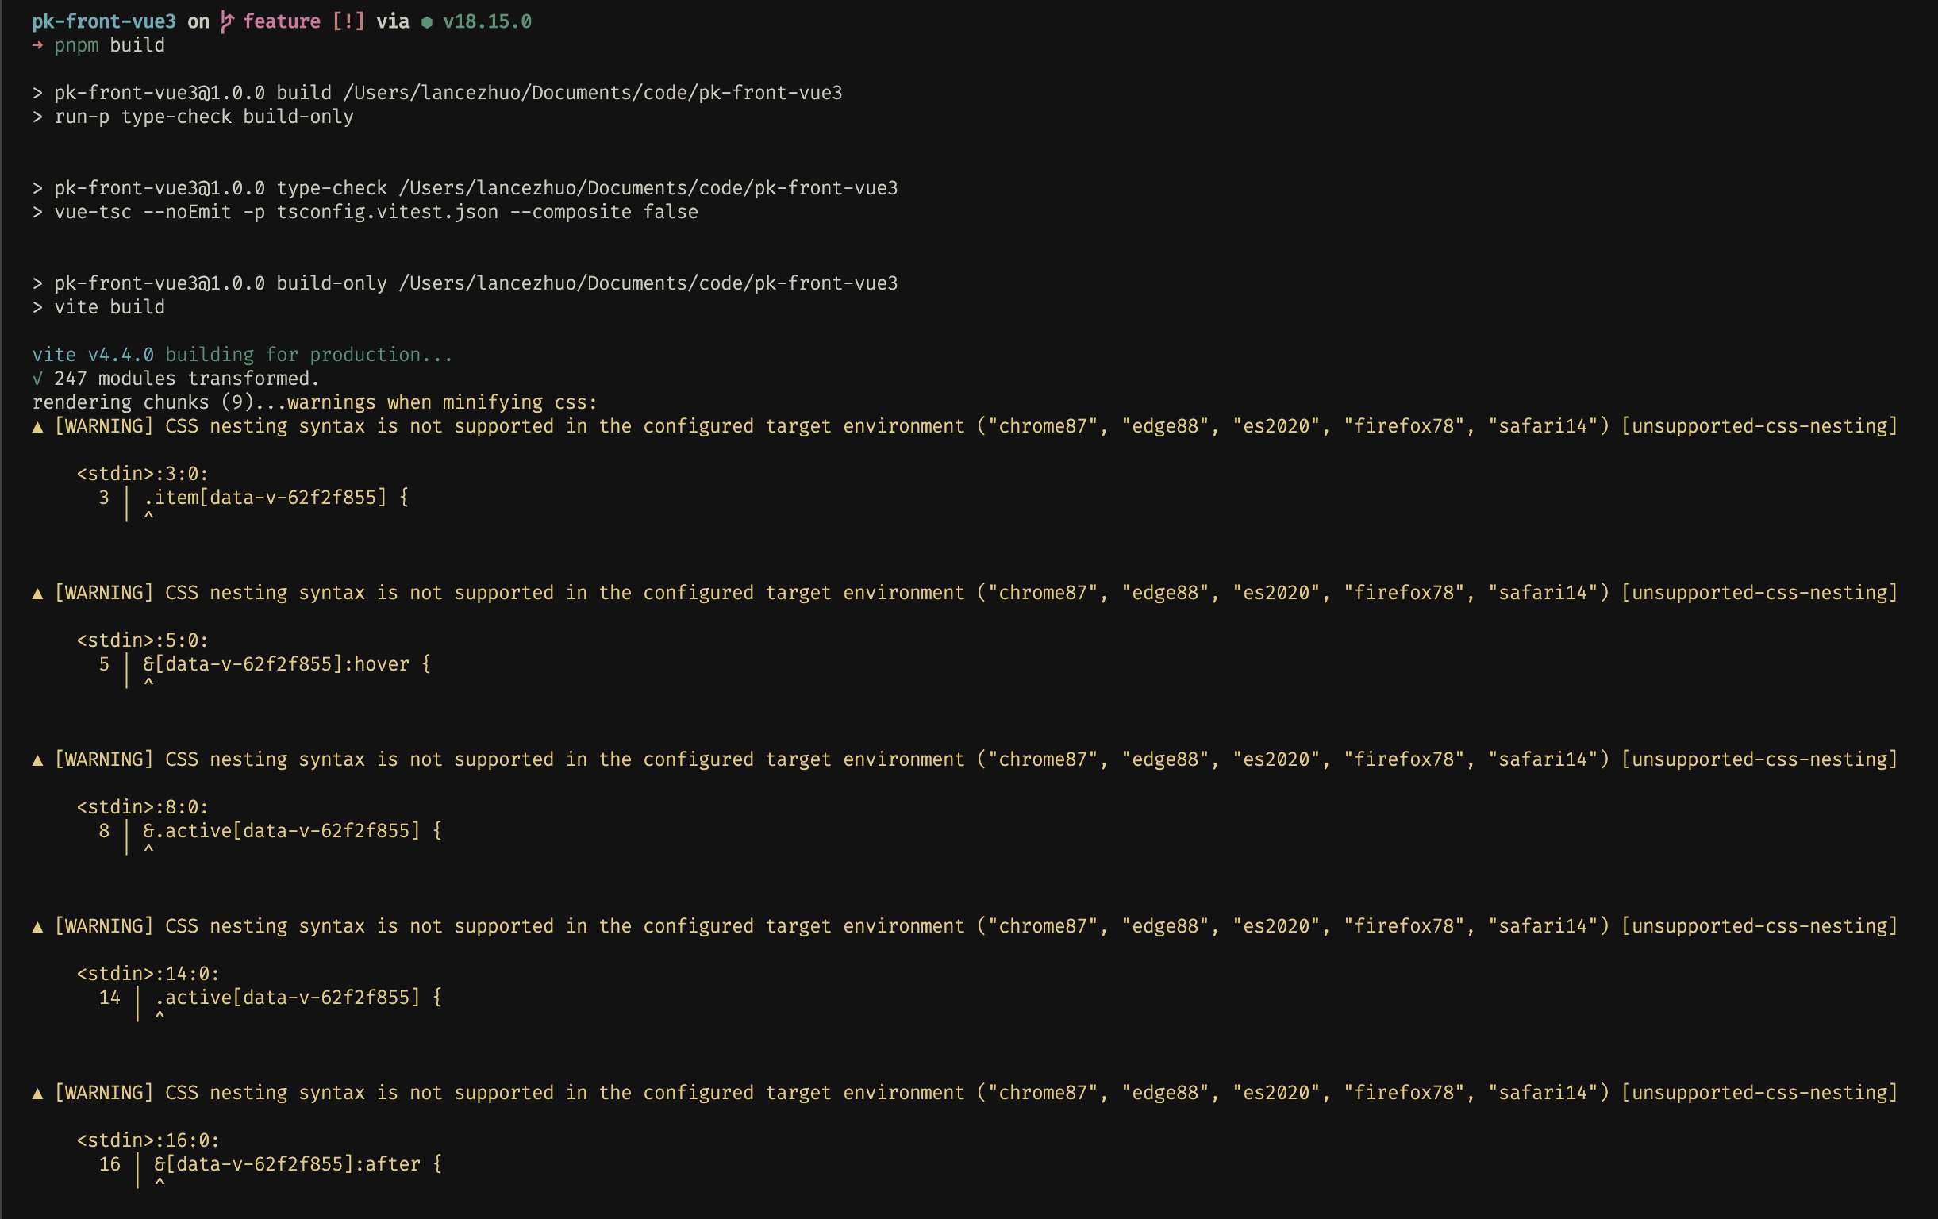Click the <stdin>:3:0: location reference
This screenshot has width=1938, height=1219.
tap(142, 474)
